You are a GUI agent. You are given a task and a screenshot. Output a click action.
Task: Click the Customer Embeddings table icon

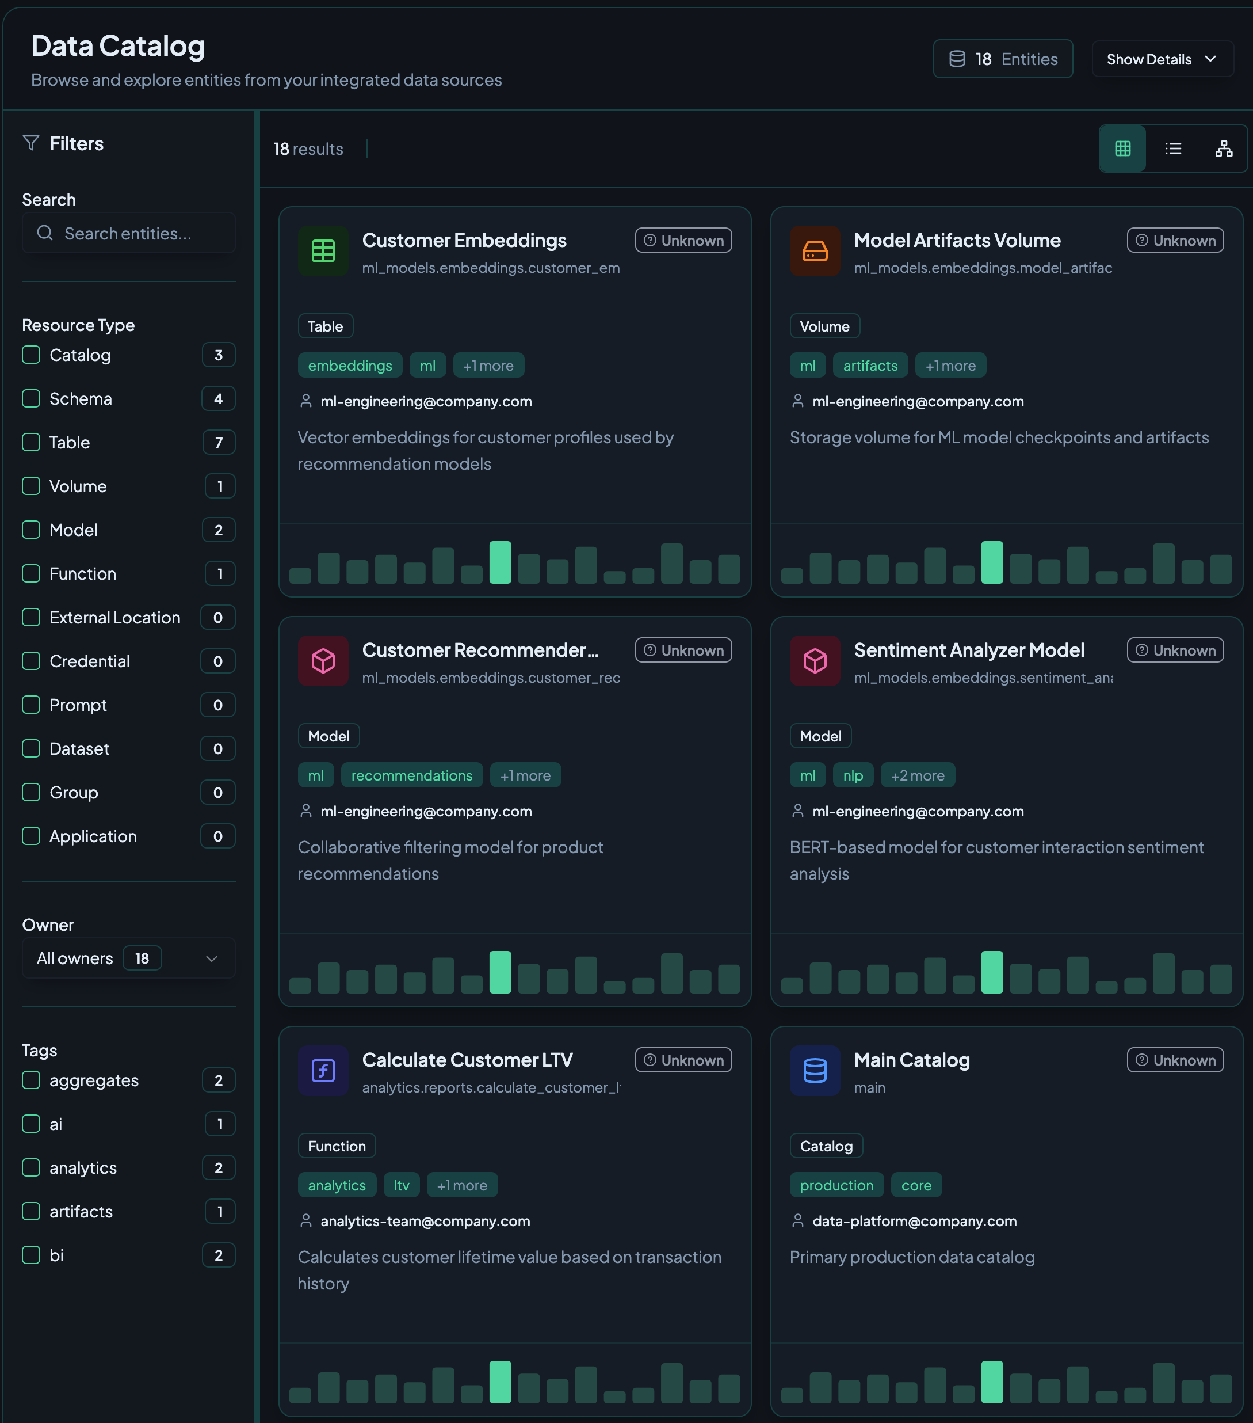point(323,250)
